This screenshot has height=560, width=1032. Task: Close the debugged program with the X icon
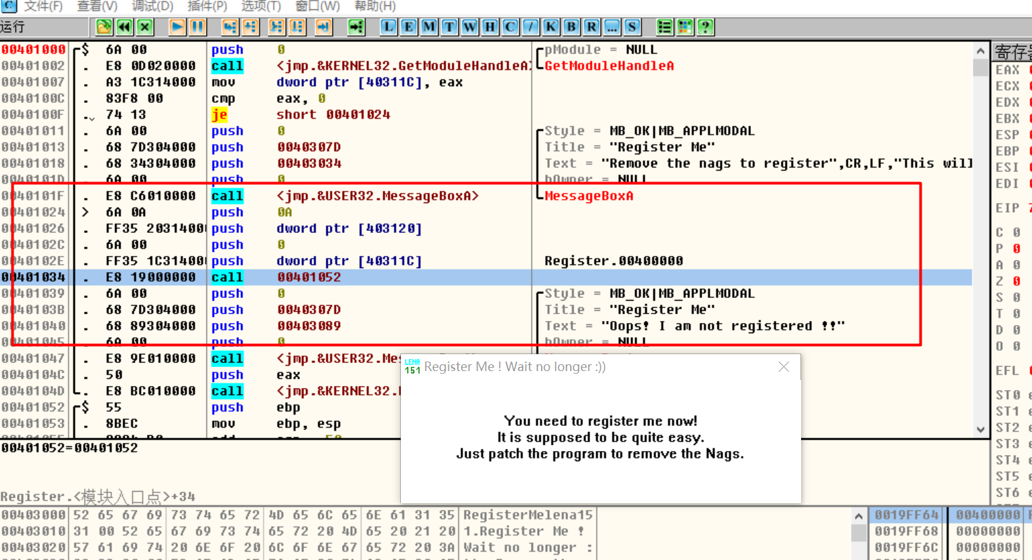tap(144, 27)
